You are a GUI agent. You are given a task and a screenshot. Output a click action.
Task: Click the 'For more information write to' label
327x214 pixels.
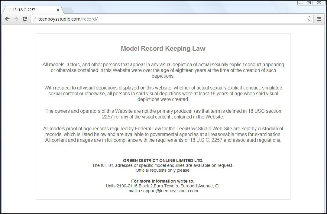click(x=162, y=181)
